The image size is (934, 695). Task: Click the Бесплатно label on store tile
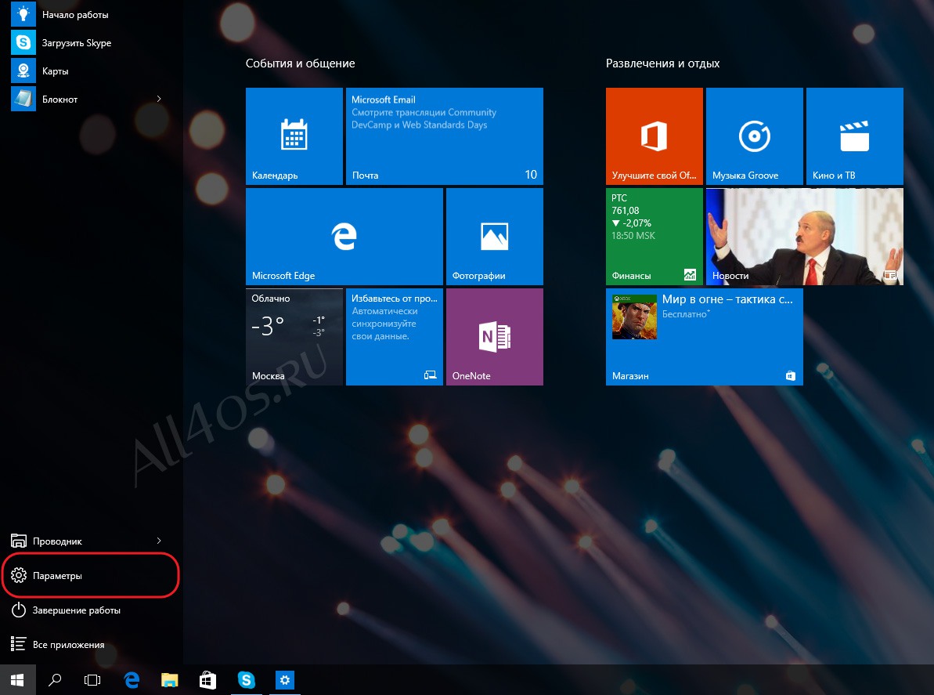(x=686, y=314)
